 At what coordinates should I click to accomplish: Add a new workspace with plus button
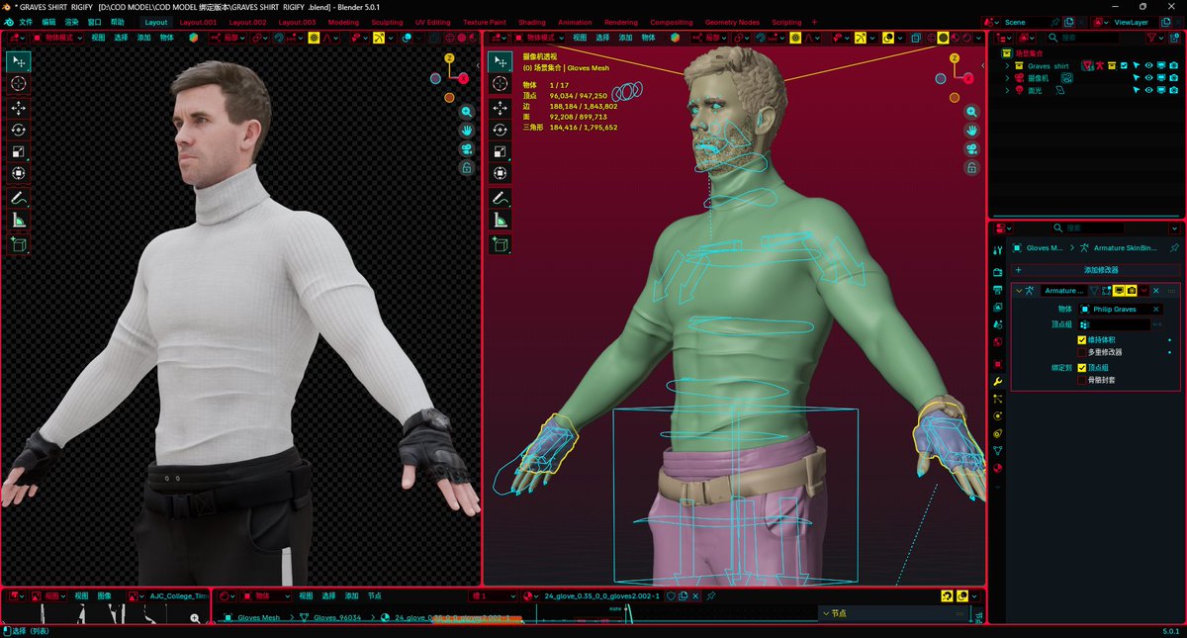pos(814,22)
